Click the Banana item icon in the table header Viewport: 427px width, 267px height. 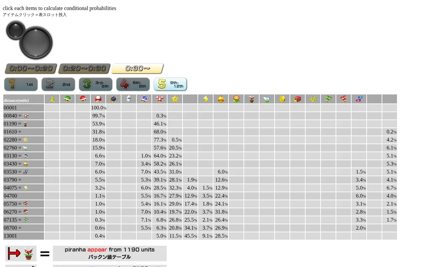coord(52,99)
